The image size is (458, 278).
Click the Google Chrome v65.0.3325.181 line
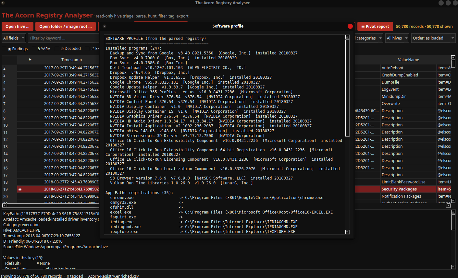coord(185,82)
